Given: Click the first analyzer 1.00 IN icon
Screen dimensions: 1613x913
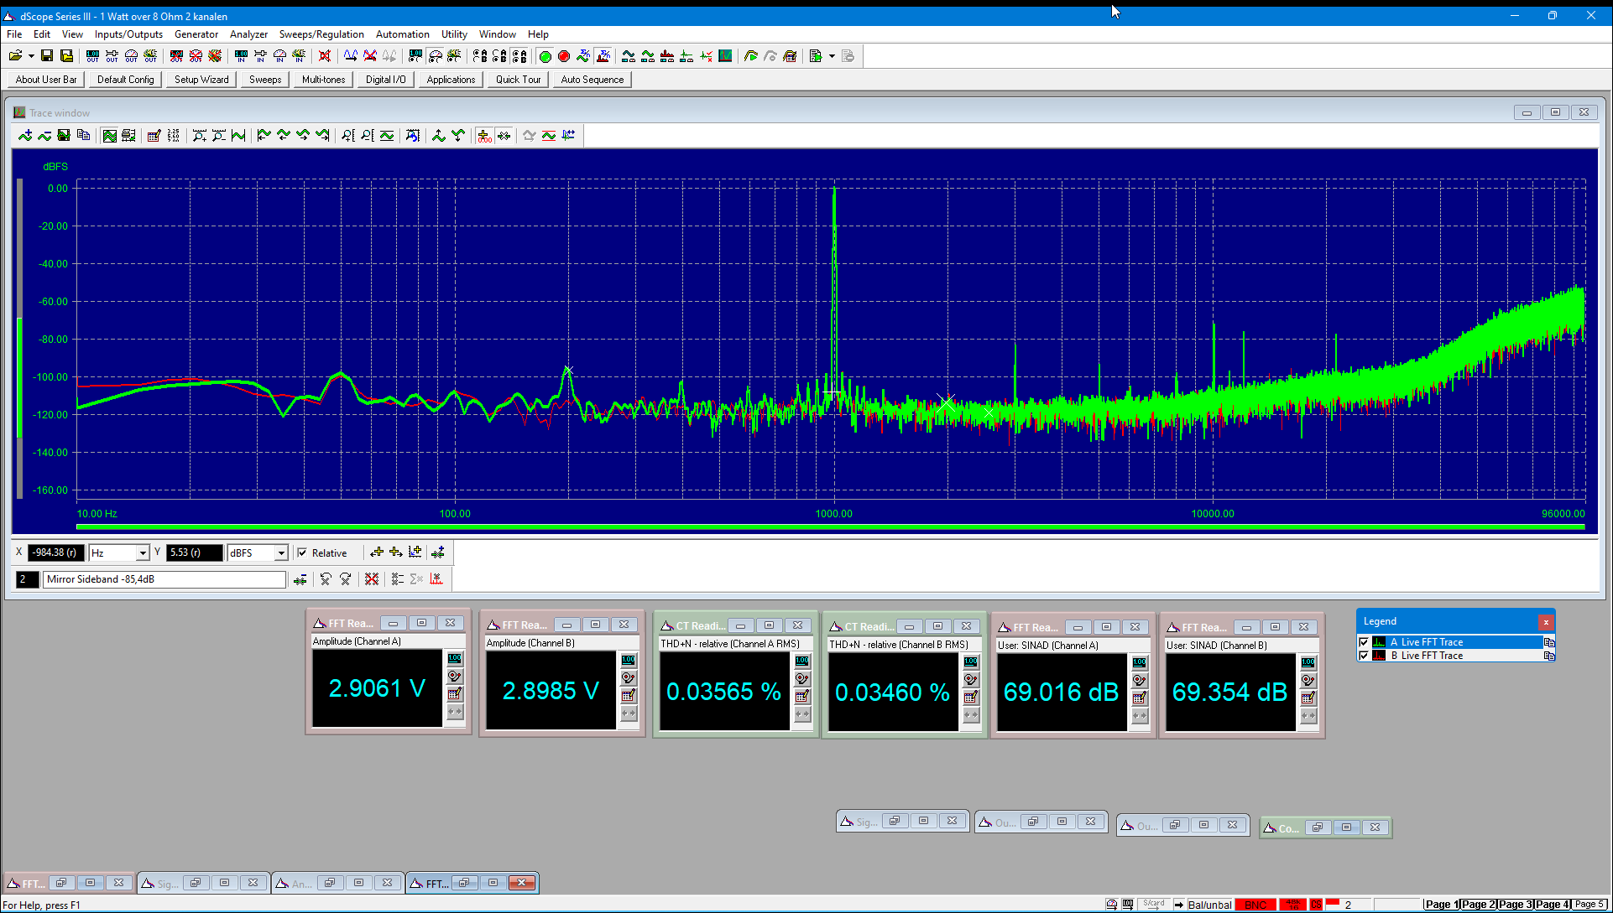Looking at the screenshot, I should pos(241,56).
